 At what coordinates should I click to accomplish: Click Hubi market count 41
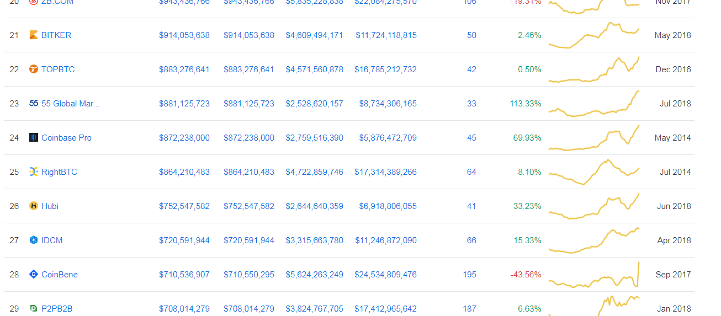click(471, 206)
